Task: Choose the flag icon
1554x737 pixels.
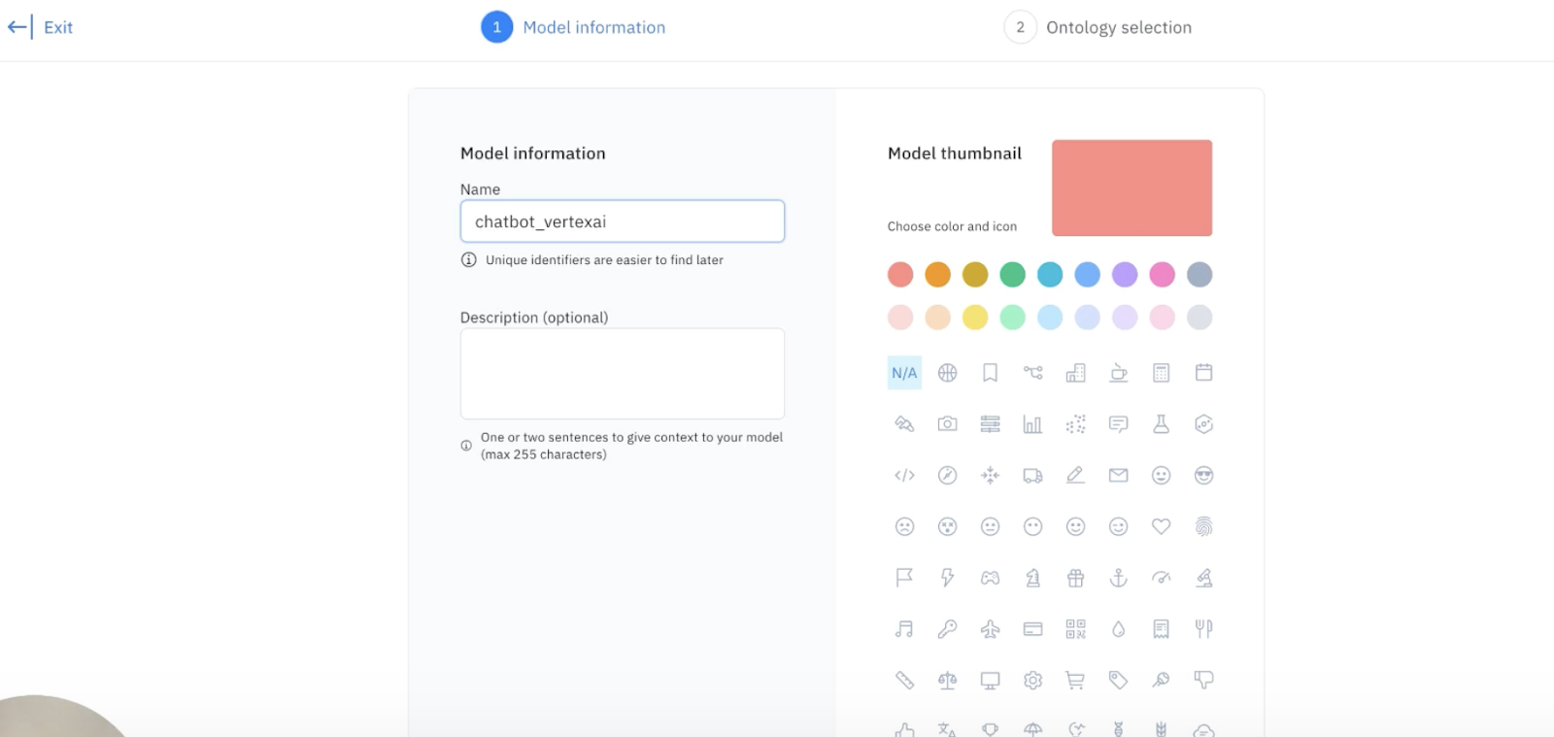Action: pyautogui.click(x=904, y=578)
